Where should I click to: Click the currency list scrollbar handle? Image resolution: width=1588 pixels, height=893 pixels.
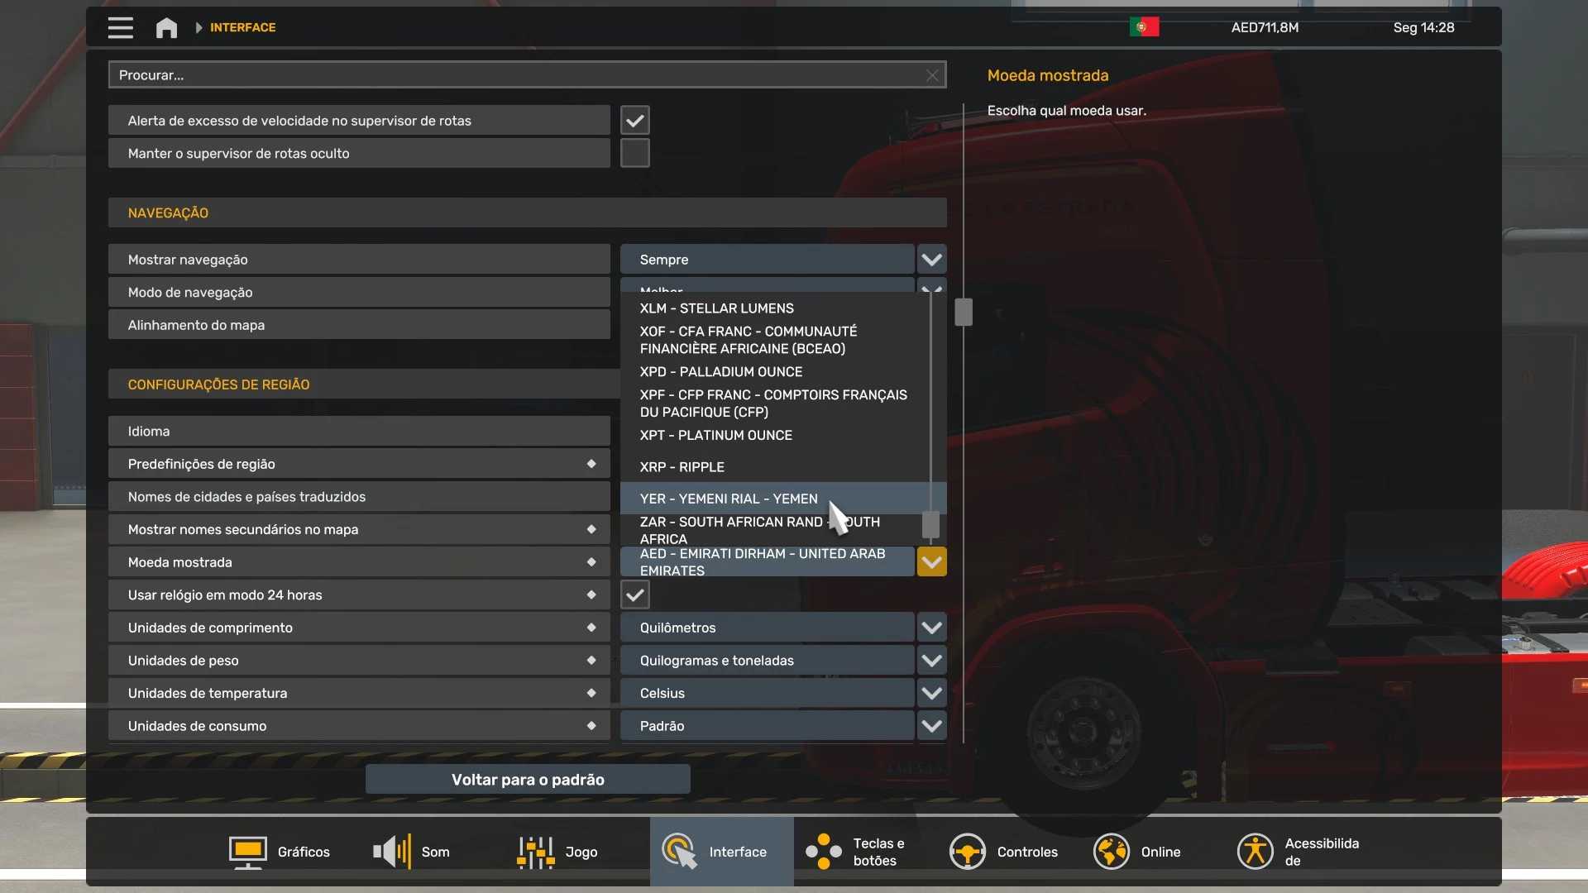point(930,524)
